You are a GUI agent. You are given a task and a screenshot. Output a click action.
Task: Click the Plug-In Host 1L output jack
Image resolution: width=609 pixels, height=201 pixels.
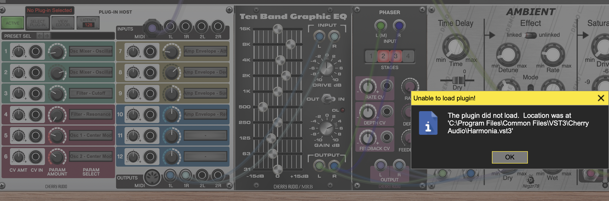[x=170, y=175]
